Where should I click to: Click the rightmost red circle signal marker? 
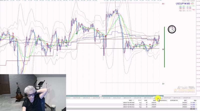click(x=150, y=45)
